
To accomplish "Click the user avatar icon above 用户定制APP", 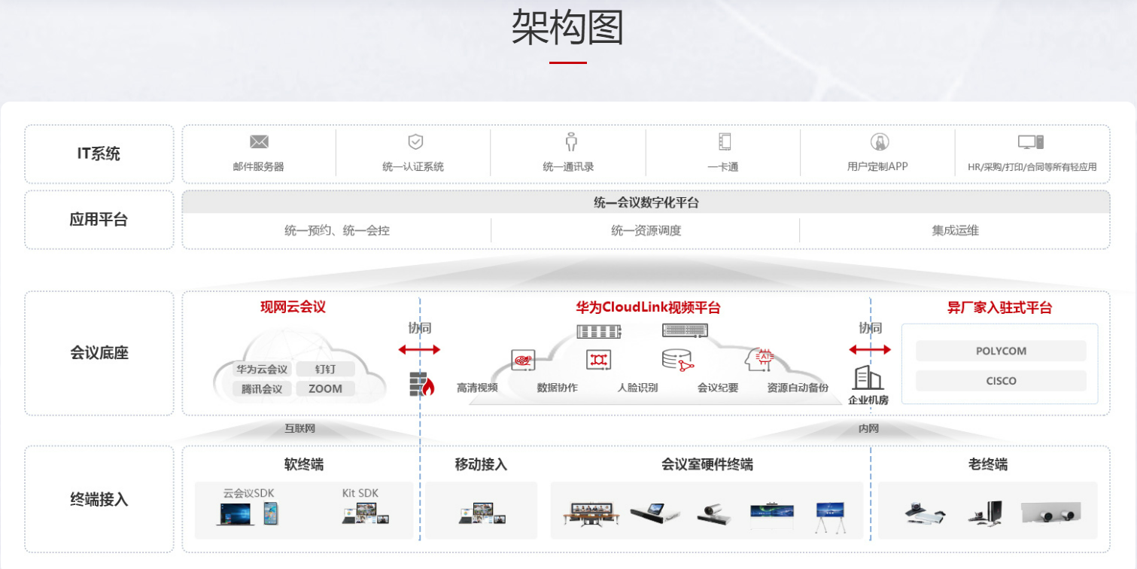I will (x=878, y=141).
